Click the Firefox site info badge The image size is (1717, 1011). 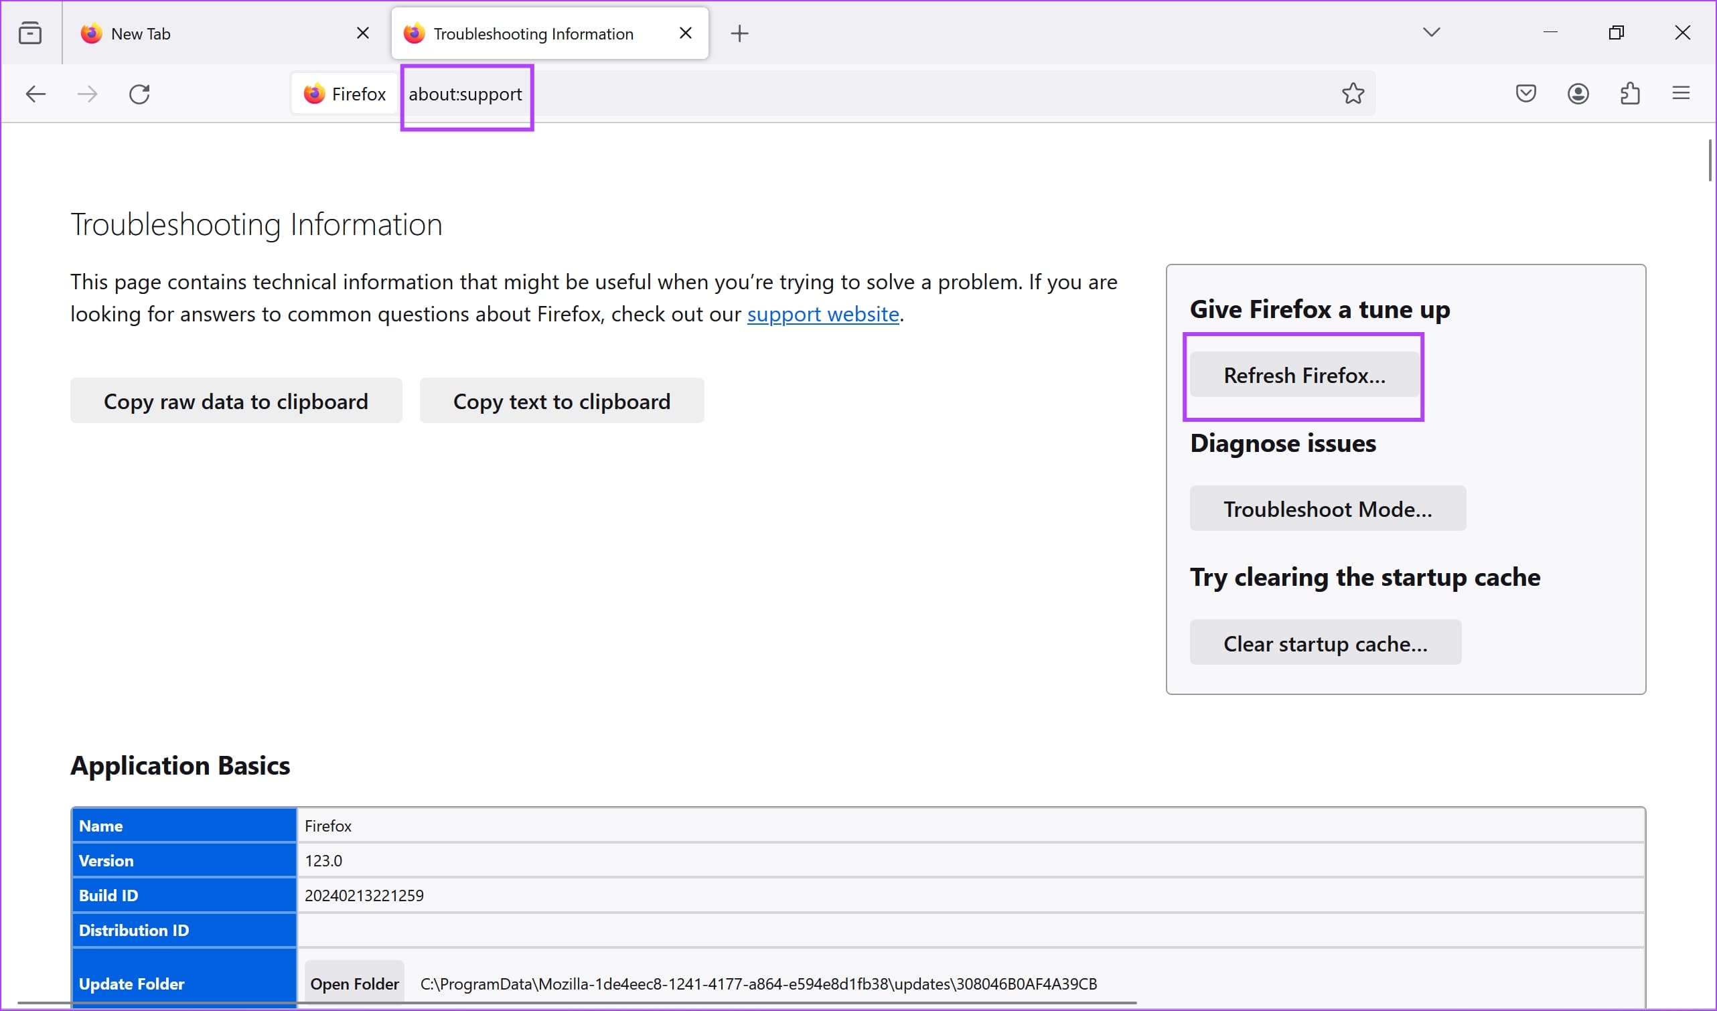(x=344, y=93)
